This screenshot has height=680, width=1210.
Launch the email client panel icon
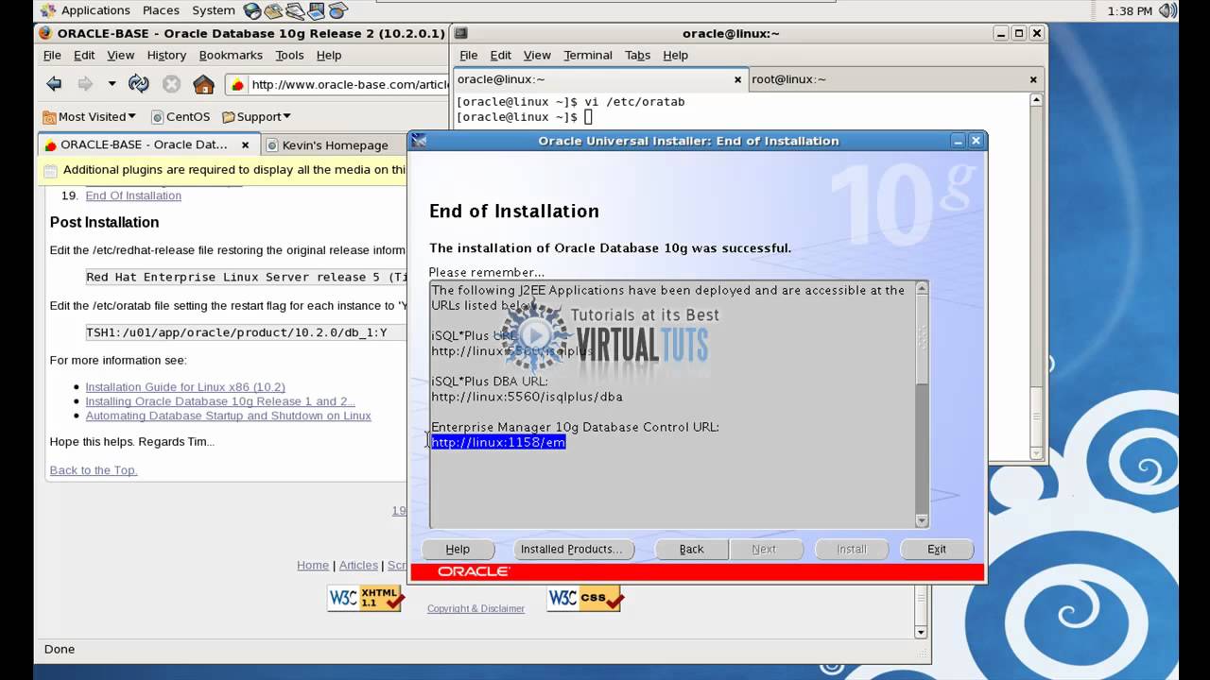click(274, 10)
